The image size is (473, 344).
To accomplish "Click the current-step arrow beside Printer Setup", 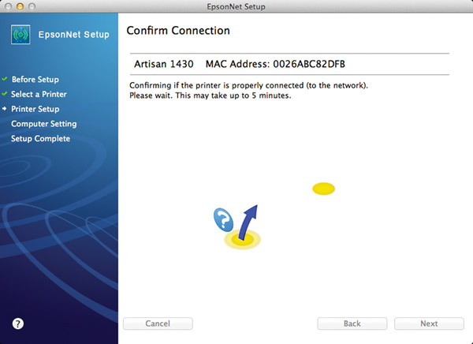I will [x=4, y=109].
